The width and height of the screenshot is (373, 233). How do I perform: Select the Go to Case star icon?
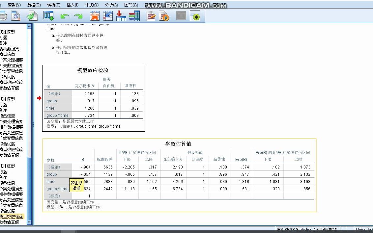pos(95,16)
